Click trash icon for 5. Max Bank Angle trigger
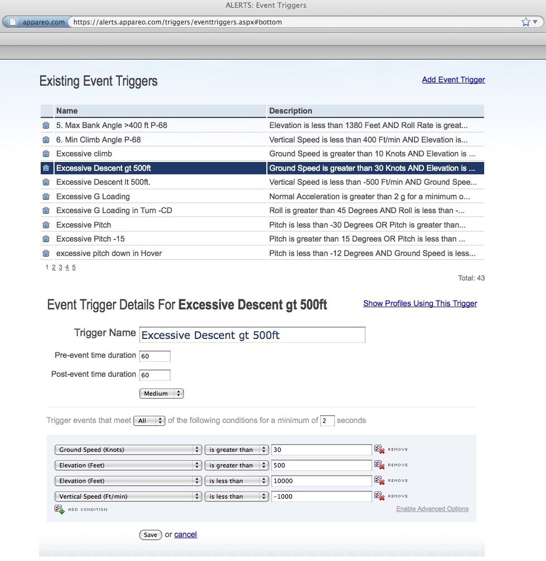The image size is (546, 561). 46,125
